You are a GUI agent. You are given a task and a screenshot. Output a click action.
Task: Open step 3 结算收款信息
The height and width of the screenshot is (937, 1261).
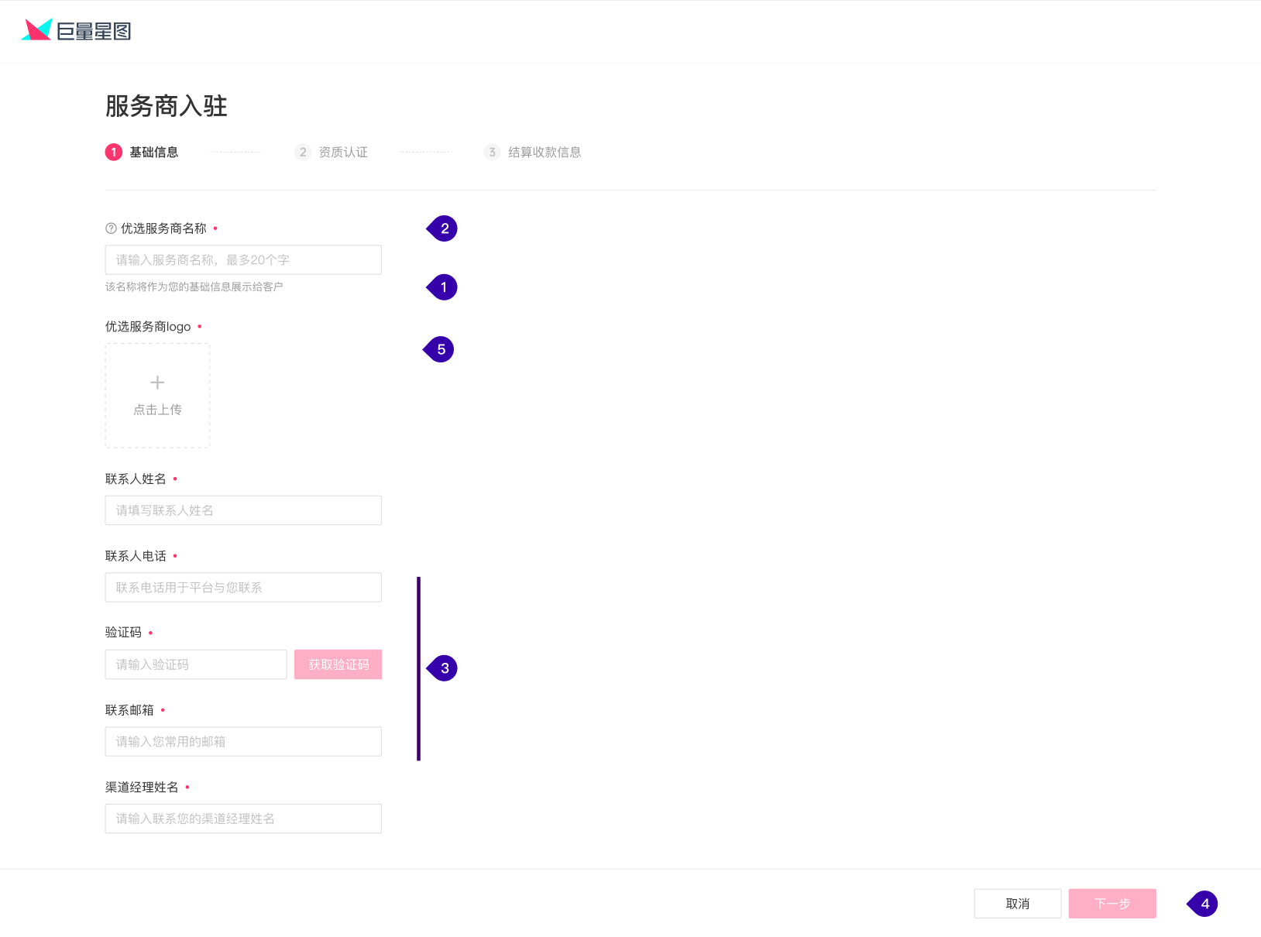(x=533, y=152)
